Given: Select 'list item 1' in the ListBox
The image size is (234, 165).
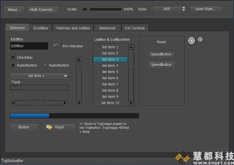Looking at the screenshot, I should [110, 47].
